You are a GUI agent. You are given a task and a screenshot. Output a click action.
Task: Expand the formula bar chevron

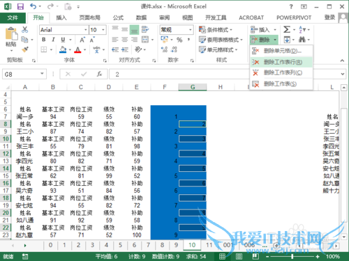(343, 74)
